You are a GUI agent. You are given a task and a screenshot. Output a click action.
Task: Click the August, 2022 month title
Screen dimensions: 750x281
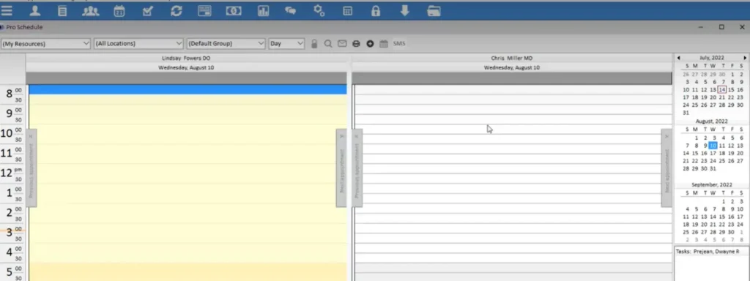coord(711,121)
